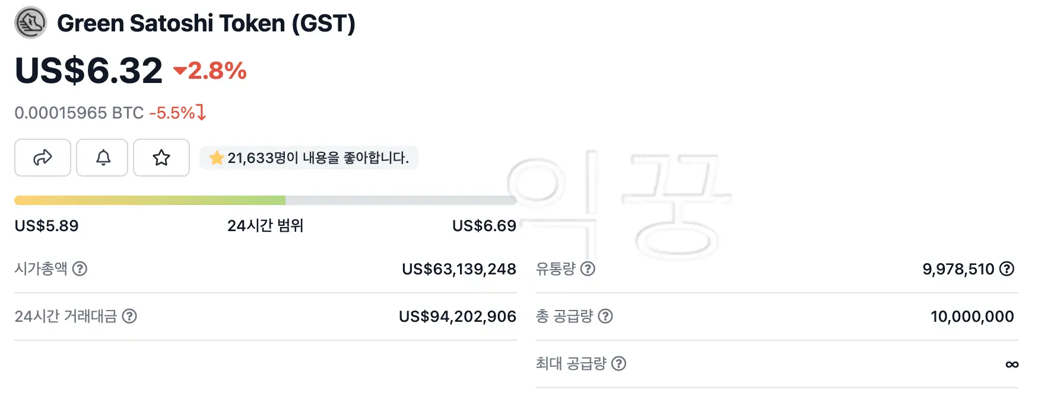Image resolution: width=1041 pixels, height=403 pixels.
Task: Click the US$5.89 low price label
Action: tap(46, 226)
